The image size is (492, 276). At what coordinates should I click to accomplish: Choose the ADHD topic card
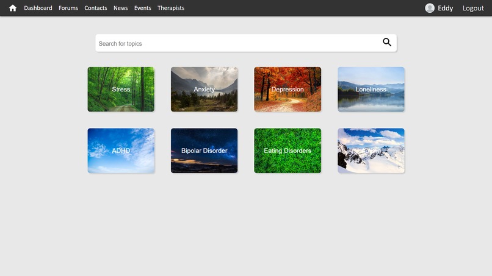click(x=121, y=150)
